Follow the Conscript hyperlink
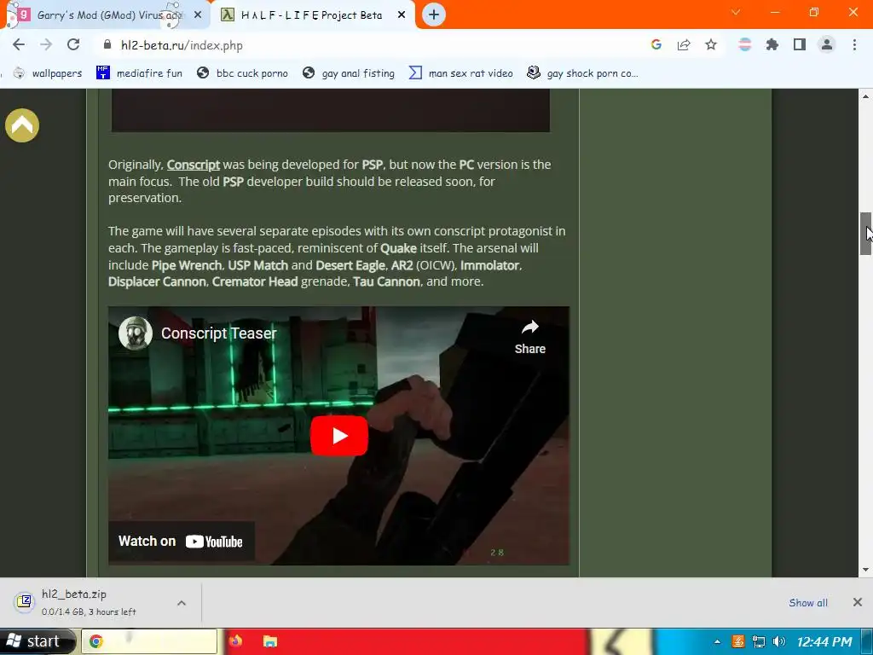 [x=194, y=165]
